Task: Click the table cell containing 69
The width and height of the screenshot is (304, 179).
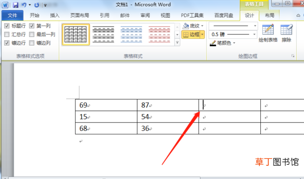Action: click(106, 105)
